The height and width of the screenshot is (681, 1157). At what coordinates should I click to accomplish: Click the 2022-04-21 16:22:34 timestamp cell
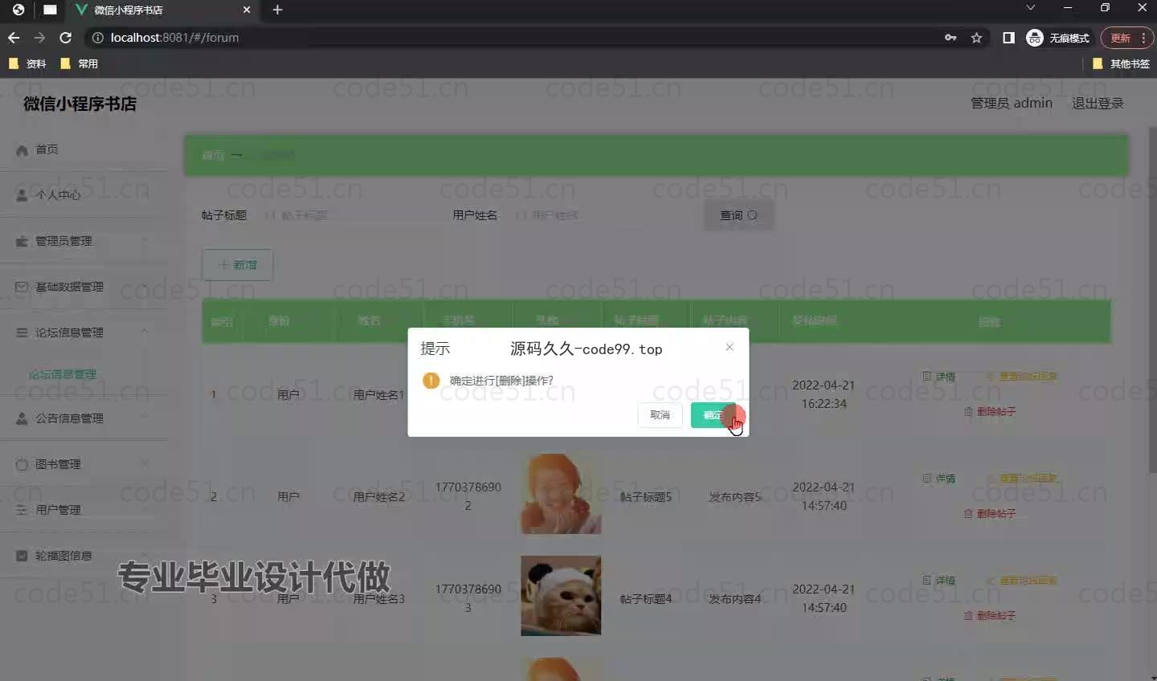tap(824, 394)
